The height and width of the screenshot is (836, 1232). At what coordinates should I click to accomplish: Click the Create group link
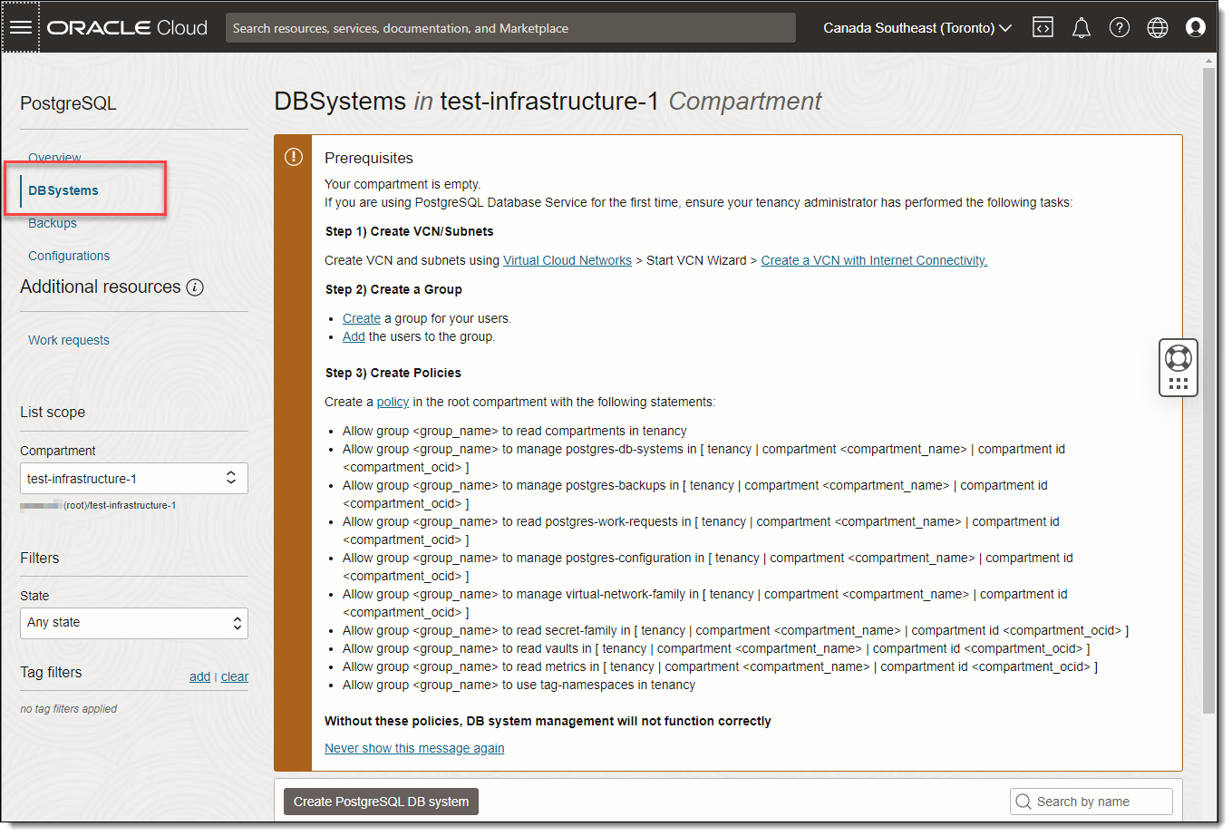coord(362,318)
